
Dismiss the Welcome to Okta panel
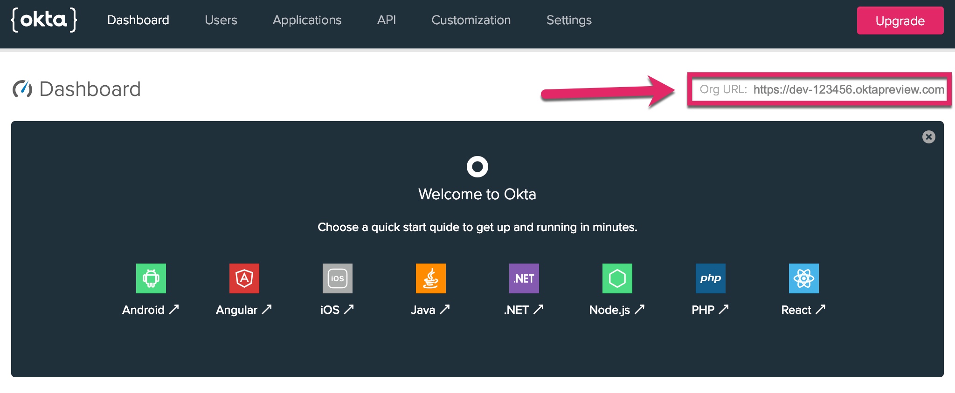928,137
